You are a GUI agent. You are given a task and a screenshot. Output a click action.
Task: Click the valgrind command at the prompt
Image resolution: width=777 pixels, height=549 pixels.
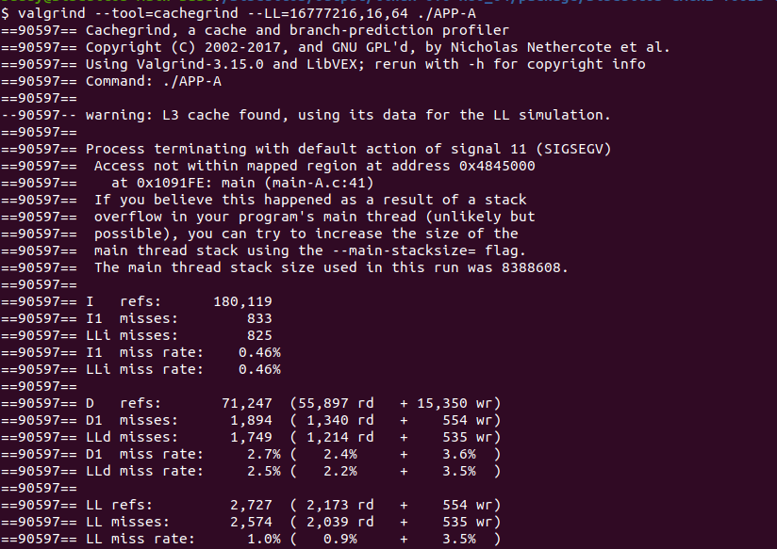47,11
